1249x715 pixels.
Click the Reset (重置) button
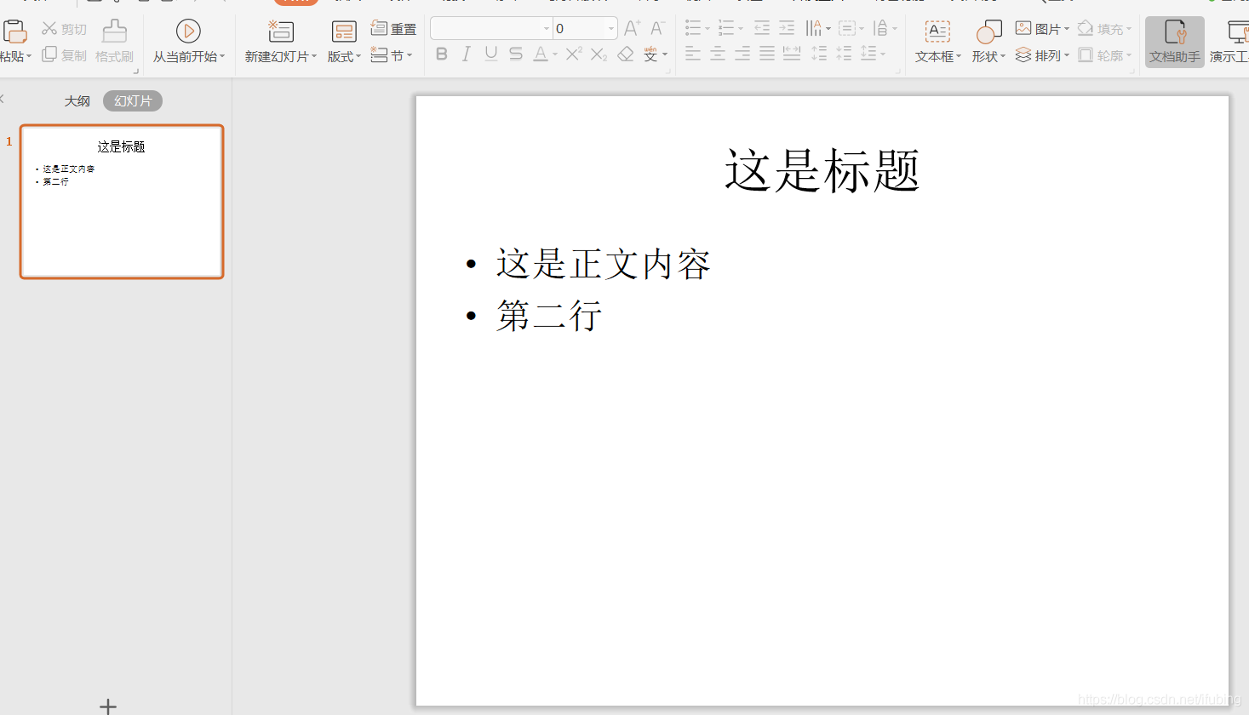point(393,29)
